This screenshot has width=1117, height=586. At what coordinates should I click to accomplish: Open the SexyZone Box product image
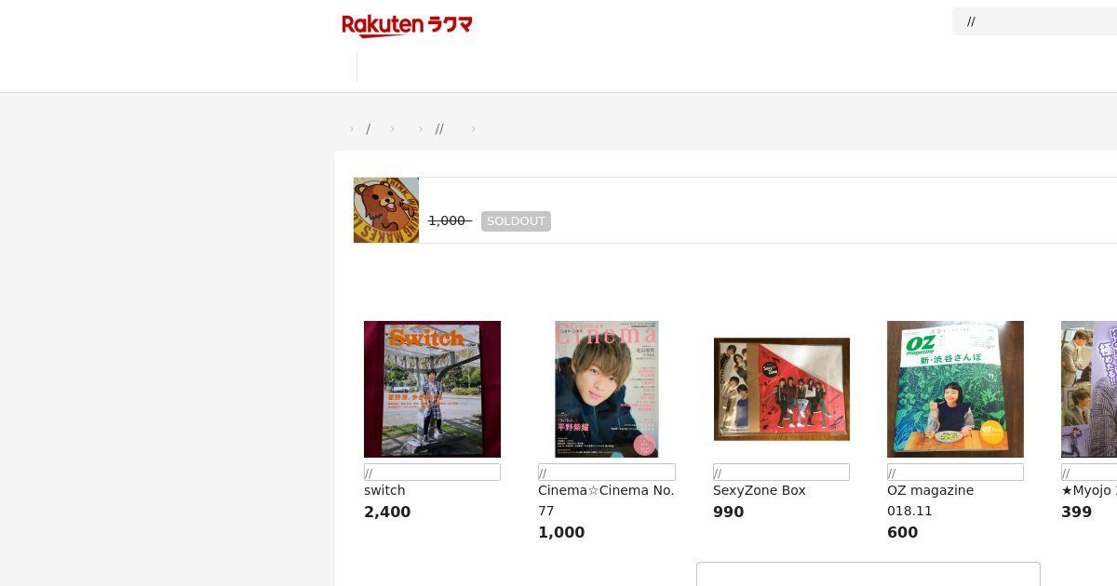coord(781,389)
